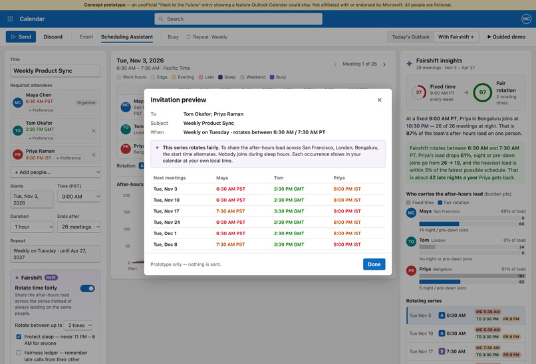Image resolution: width=536 pixels, height=364 pixels.
Task: Remove Tom Okafor from attendees
Action: tap(93, 131)
